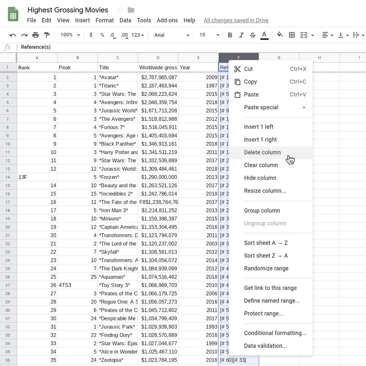This screenshot has width=366, height=366.
Task: Choose Sort sheet Z → A
Action: point(270,256)
